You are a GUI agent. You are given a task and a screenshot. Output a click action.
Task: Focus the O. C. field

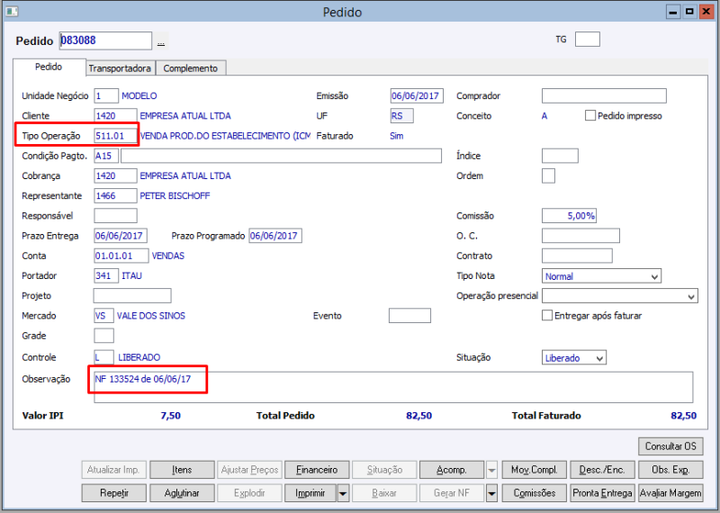point(580,236)
